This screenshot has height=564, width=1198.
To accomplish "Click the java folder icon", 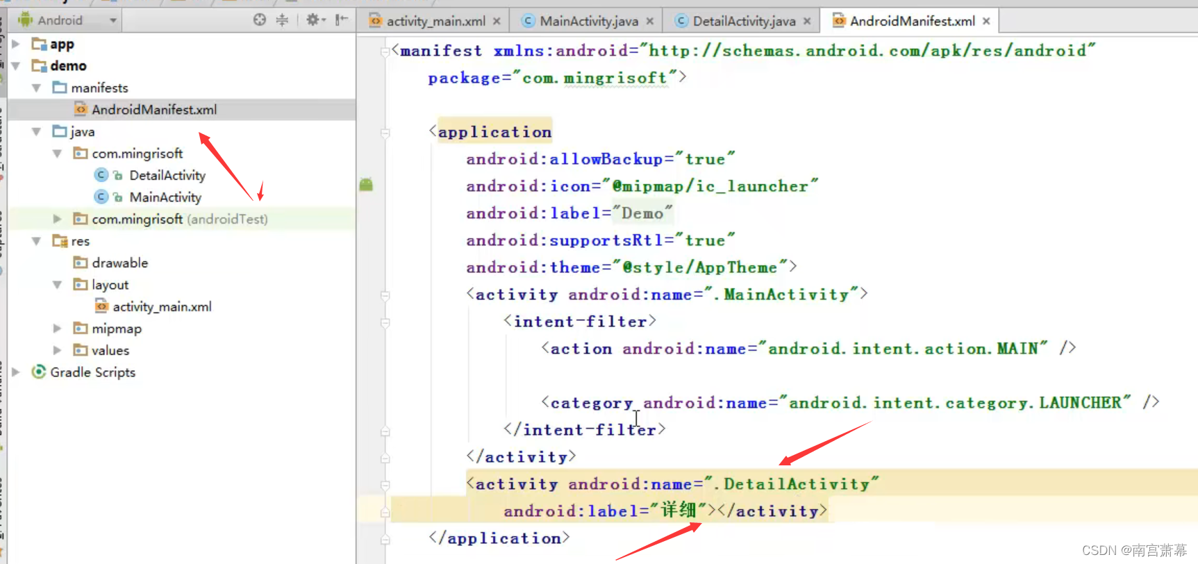I will (x=60, y=131).
